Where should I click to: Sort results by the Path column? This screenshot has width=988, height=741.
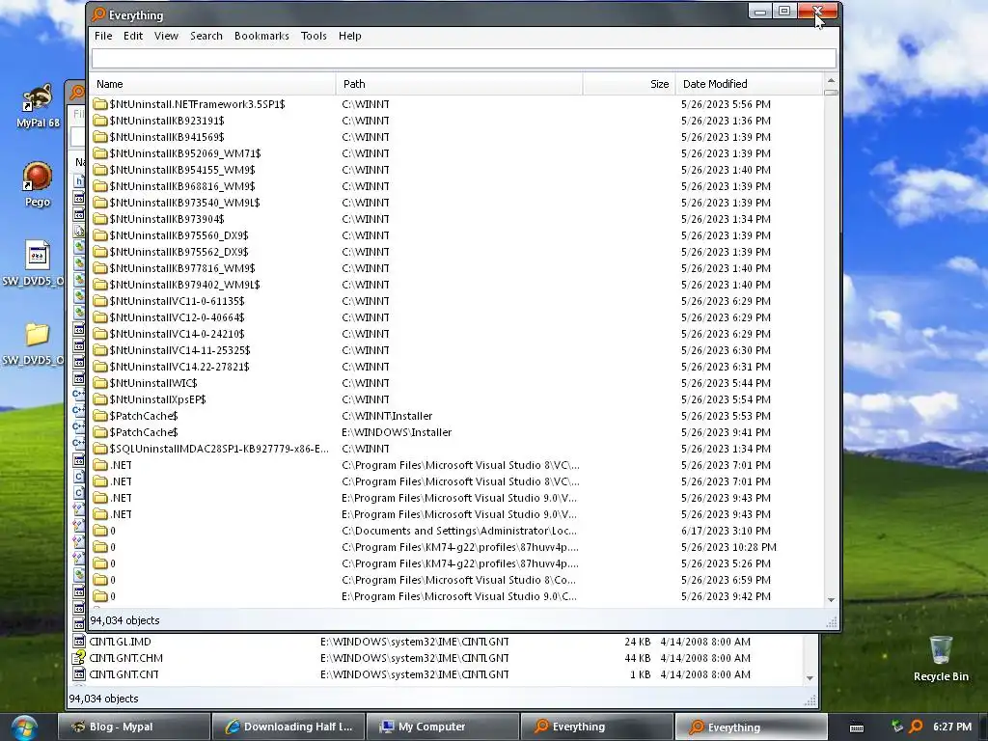(459, 84)
